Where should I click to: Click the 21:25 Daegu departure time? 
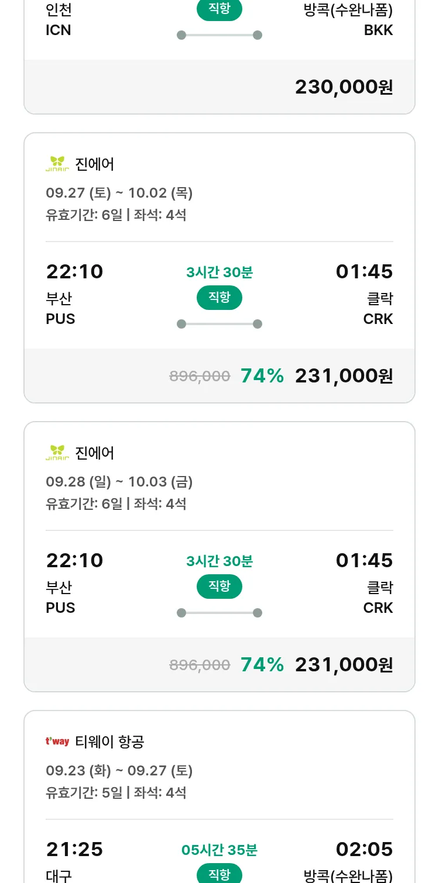tap(74, 849)
